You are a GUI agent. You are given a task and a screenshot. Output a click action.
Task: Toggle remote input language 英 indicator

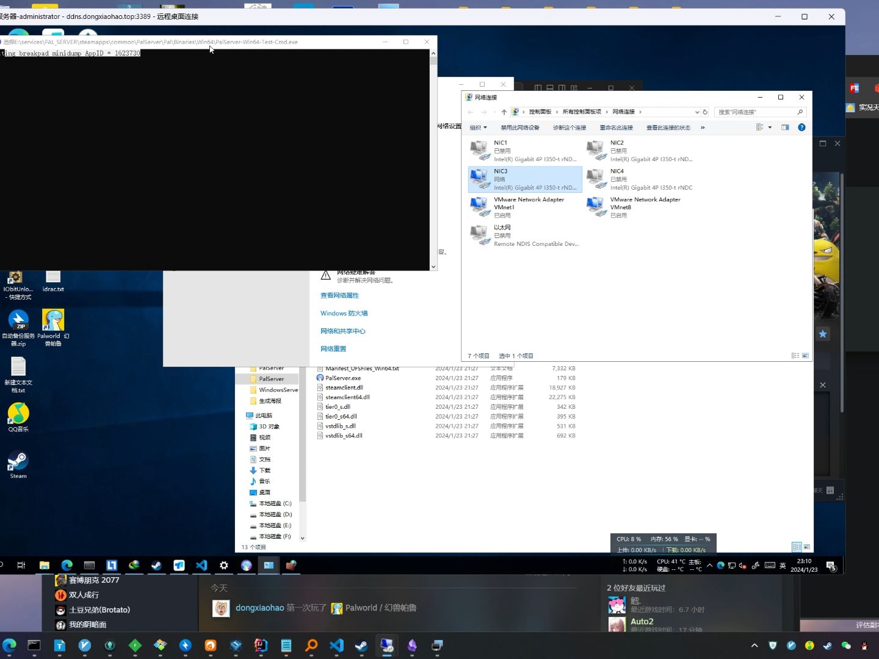coord(783,566)
